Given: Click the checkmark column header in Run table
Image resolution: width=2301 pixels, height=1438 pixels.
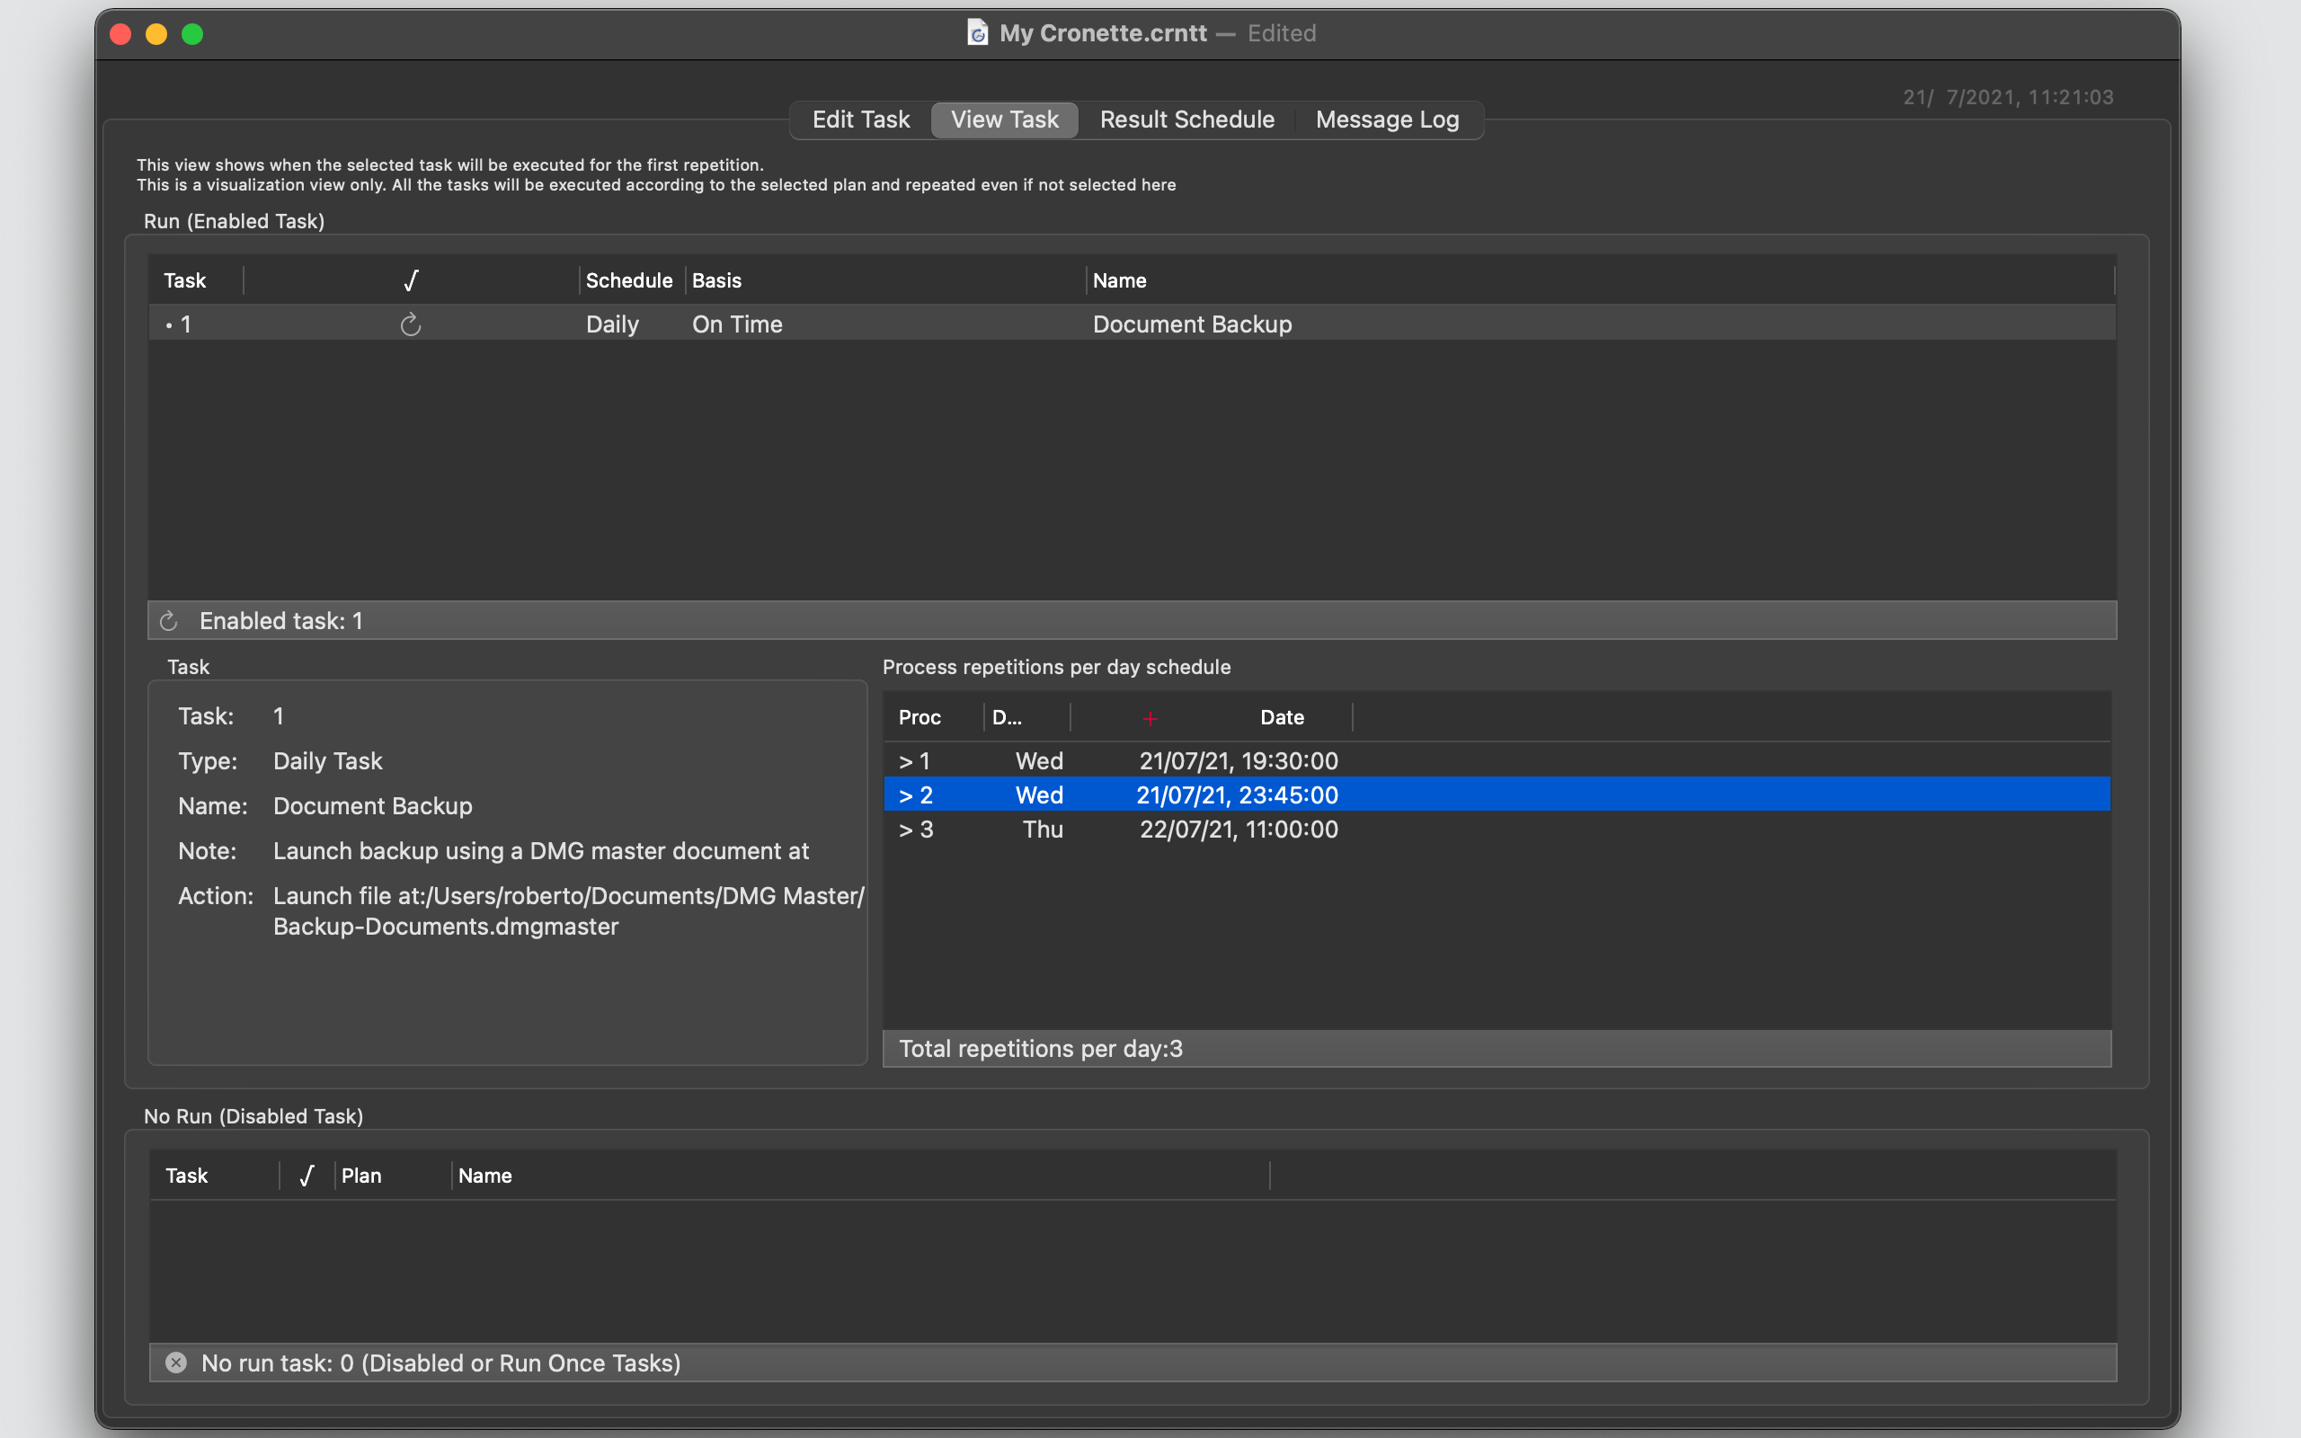Looking at the screenshot, I should point(411,280).
